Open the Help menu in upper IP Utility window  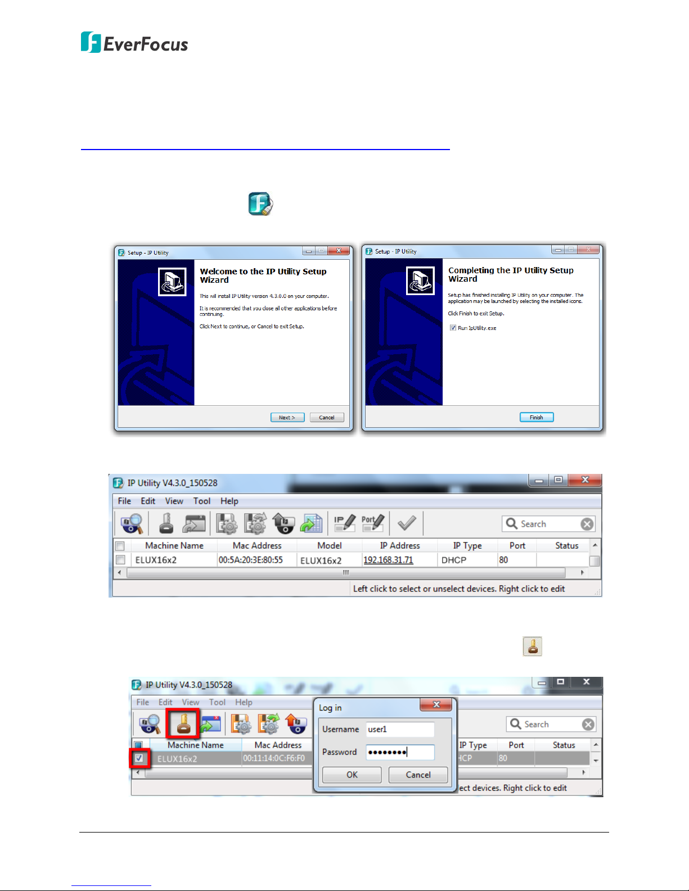tap(229, 501)
